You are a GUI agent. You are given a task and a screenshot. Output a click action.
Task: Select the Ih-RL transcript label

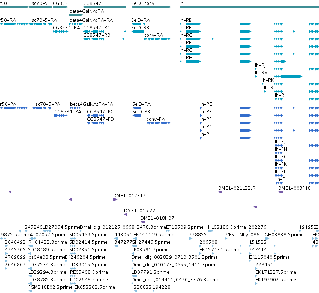pos(270,87)
